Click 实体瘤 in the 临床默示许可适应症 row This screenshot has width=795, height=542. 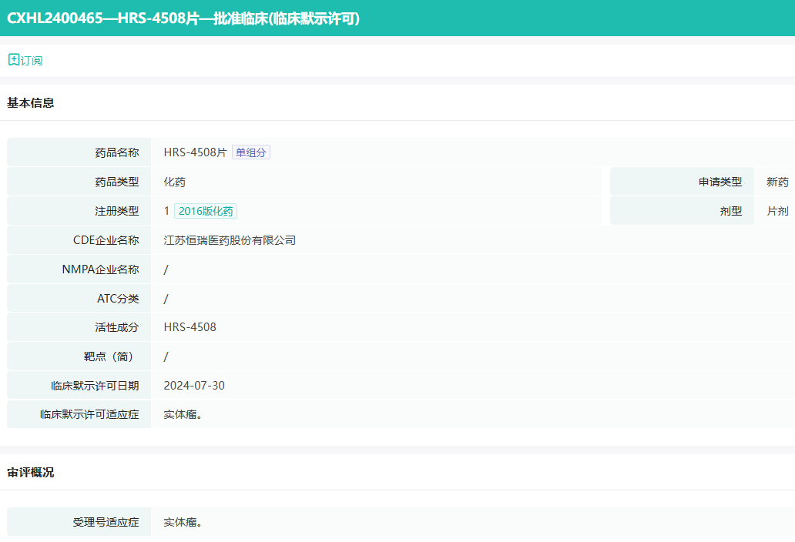[183, 414]
